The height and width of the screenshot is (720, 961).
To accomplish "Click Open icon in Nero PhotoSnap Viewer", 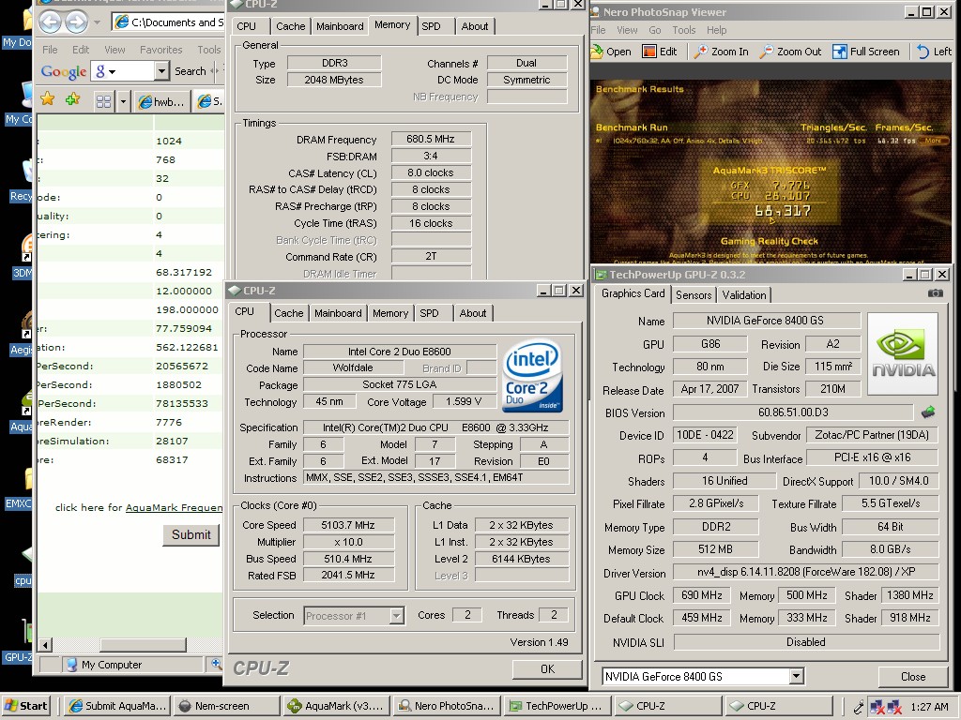I will pos(597,52).
